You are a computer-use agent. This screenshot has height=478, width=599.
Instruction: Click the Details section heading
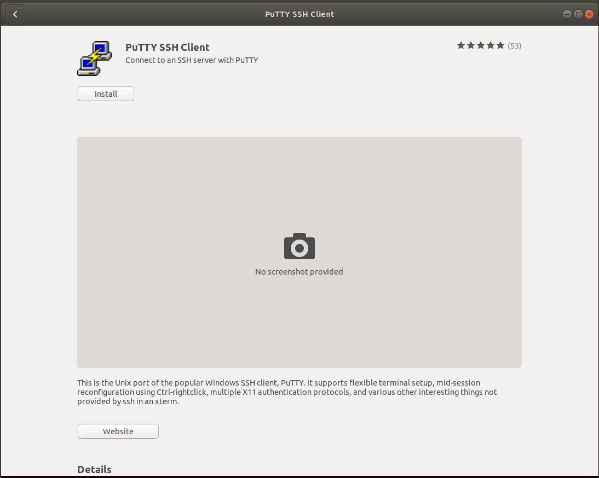(x=94, y=469)
